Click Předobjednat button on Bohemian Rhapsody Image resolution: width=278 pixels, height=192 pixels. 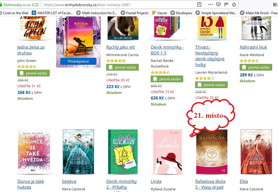click(78, 61)
